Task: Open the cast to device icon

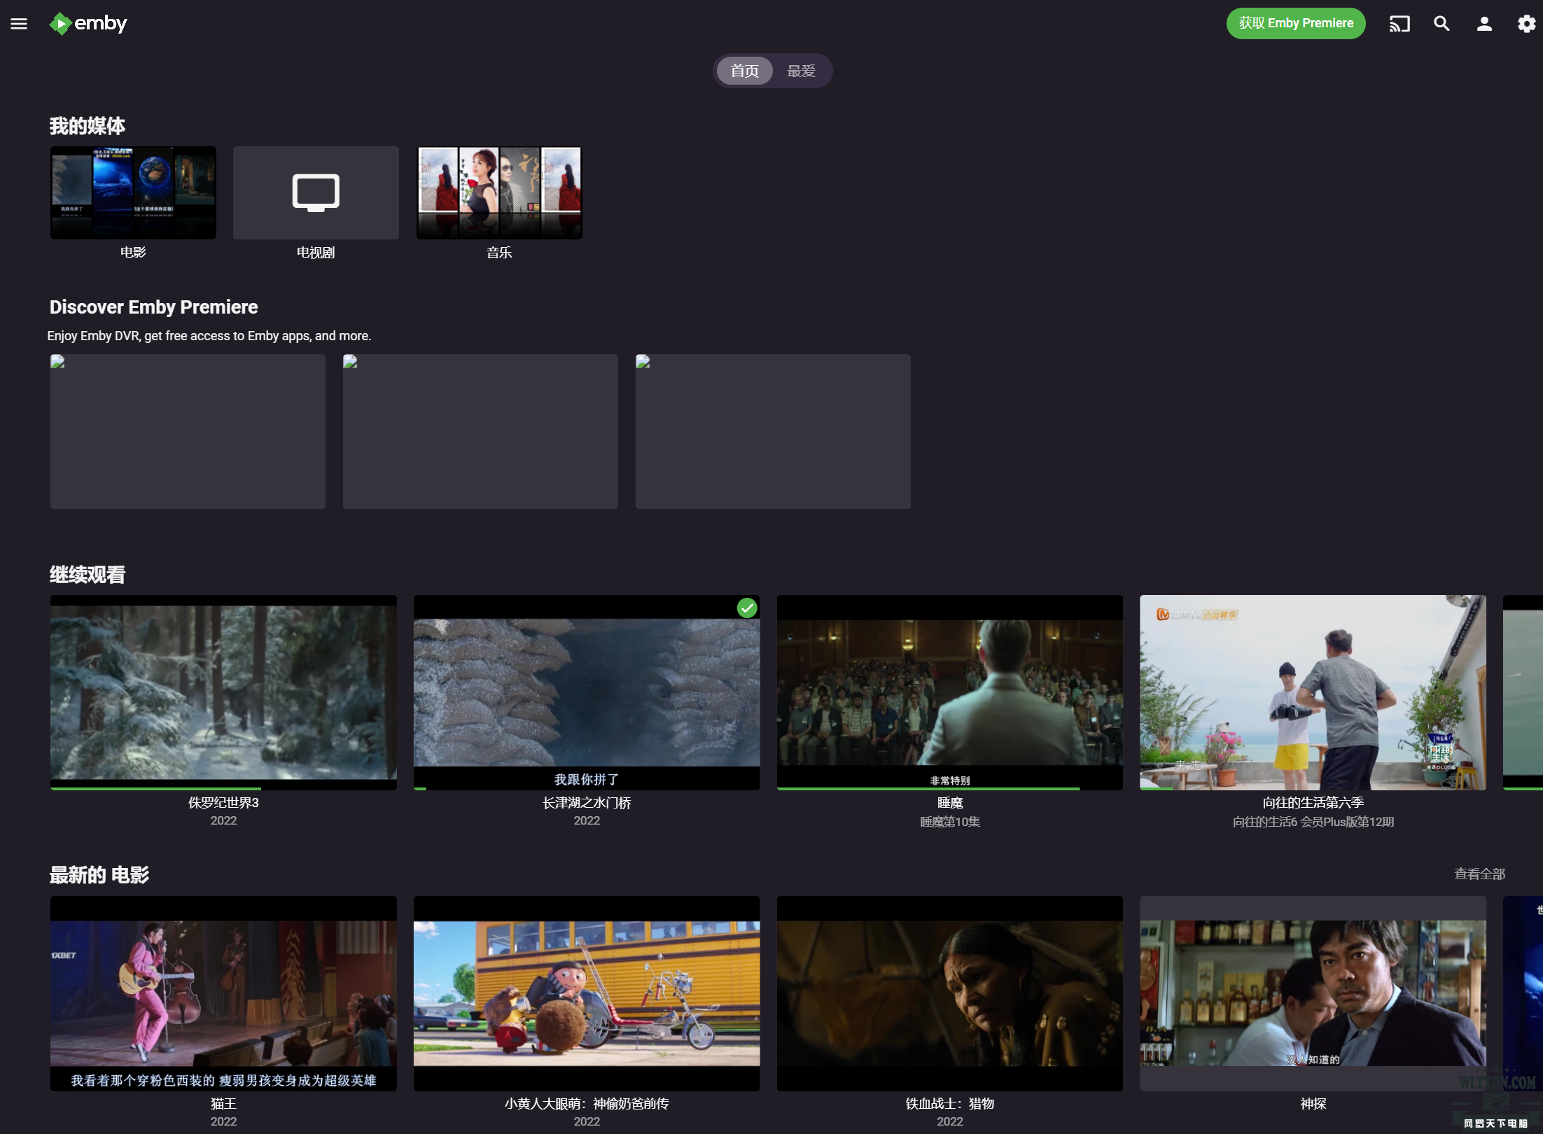Action: [x=1399, y=24]
